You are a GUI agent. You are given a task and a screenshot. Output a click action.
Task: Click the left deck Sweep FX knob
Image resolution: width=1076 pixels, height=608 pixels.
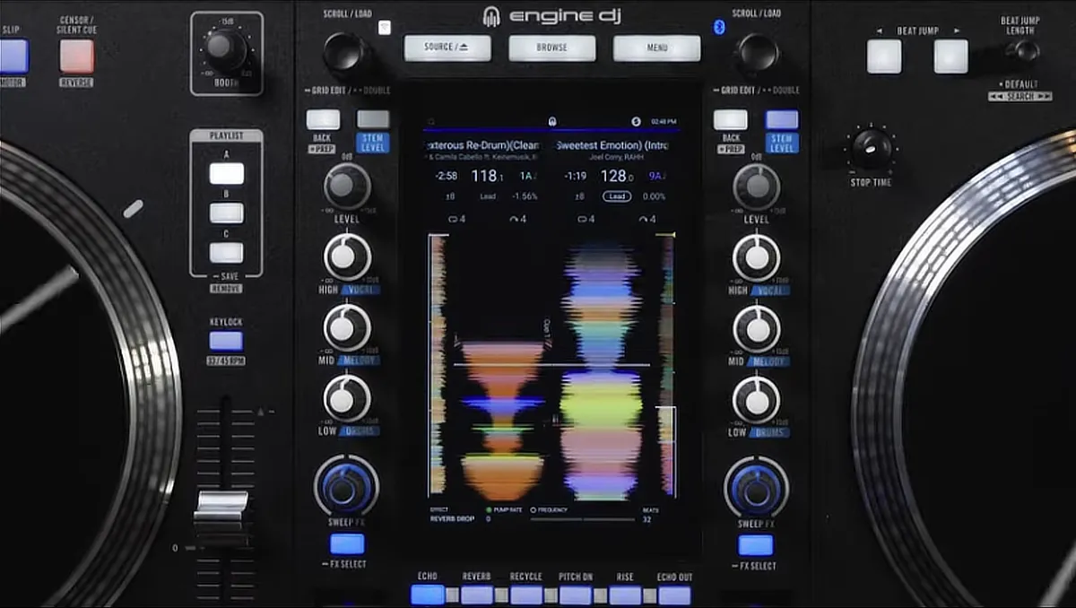[x=347, y=487]
